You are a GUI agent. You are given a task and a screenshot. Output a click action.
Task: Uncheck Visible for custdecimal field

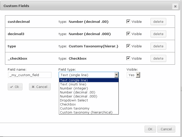[x=128, y=22]
